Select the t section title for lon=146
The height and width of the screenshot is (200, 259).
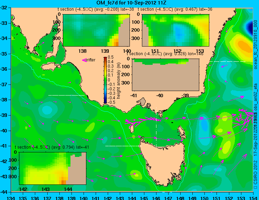pyautogui.click(x=165, y=54)
